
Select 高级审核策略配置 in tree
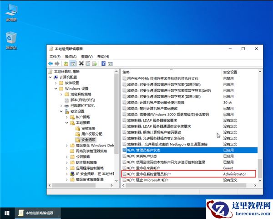[90, 179]
